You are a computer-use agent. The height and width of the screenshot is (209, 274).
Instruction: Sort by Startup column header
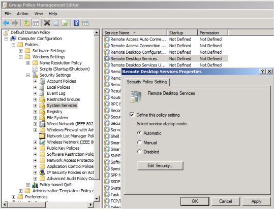coord(182,32)
